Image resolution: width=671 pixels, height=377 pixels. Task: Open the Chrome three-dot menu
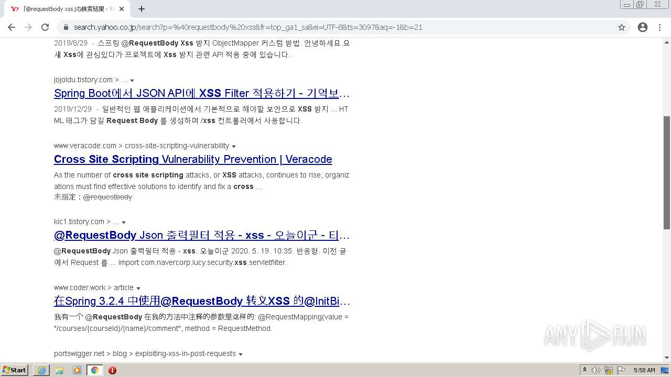tap(659, 27)
